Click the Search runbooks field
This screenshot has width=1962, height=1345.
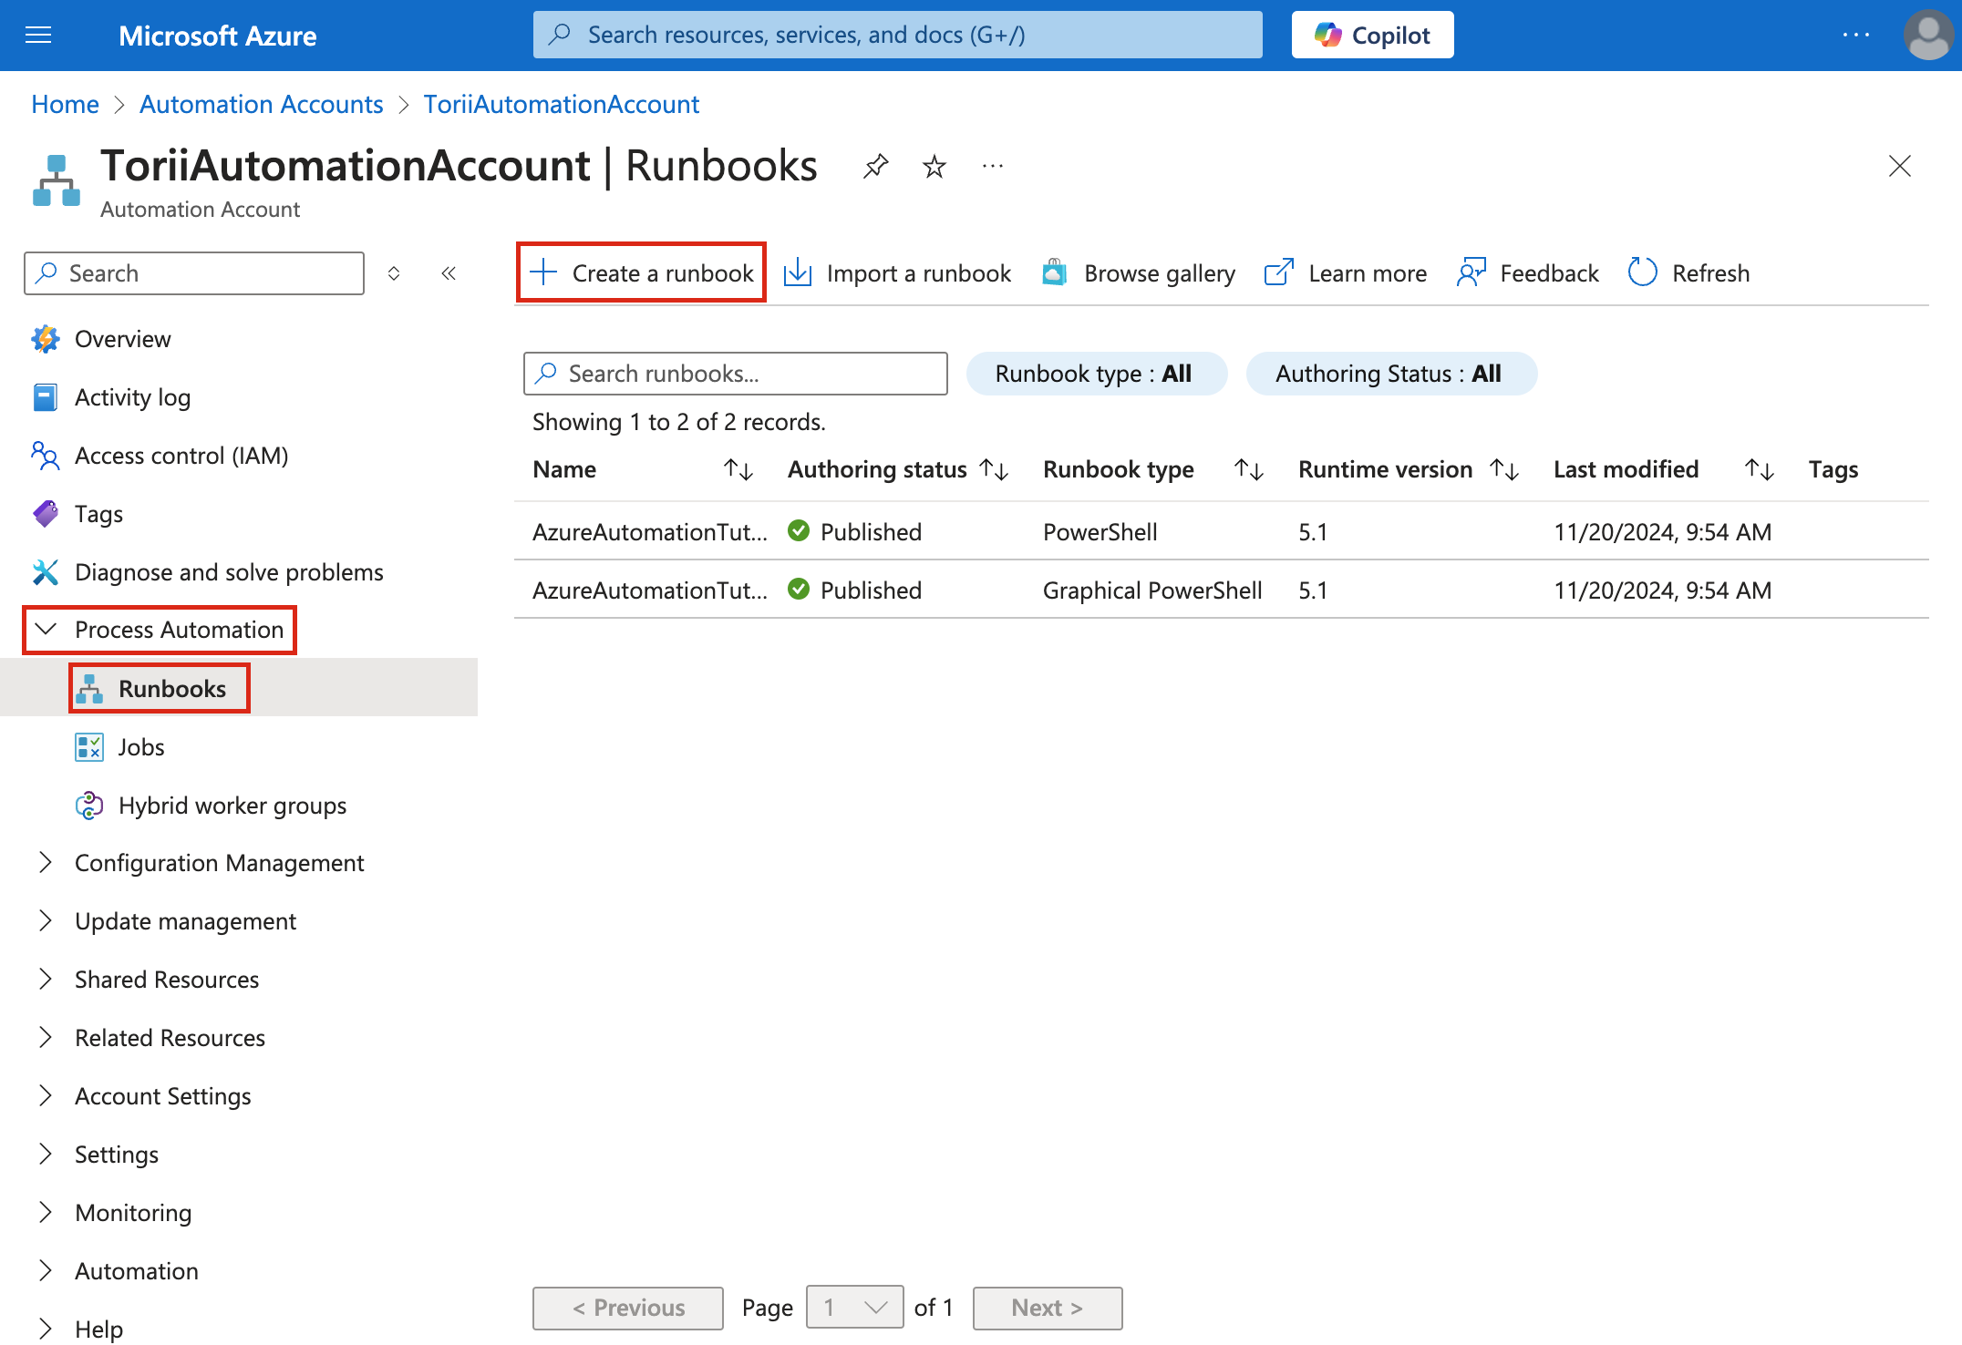[736, 374]
